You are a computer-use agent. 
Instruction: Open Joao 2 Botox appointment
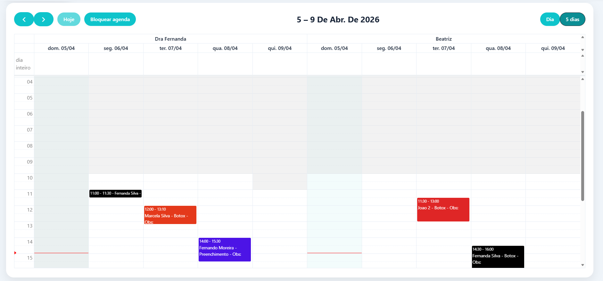coord(443,210)
